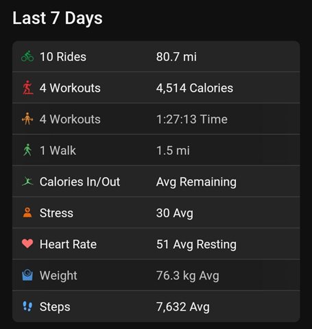Tap the red heart icon
This screenshot has width=312, height=329.
click(x=27, y=244)
